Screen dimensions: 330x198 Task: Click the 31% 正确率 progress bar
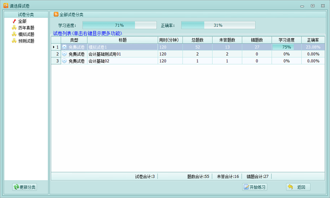(218, 25)
